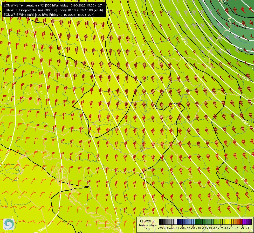Click the -5 legend tick label
Image resolution: width=254 pixels, height=233 pixels.
(242, 228)
